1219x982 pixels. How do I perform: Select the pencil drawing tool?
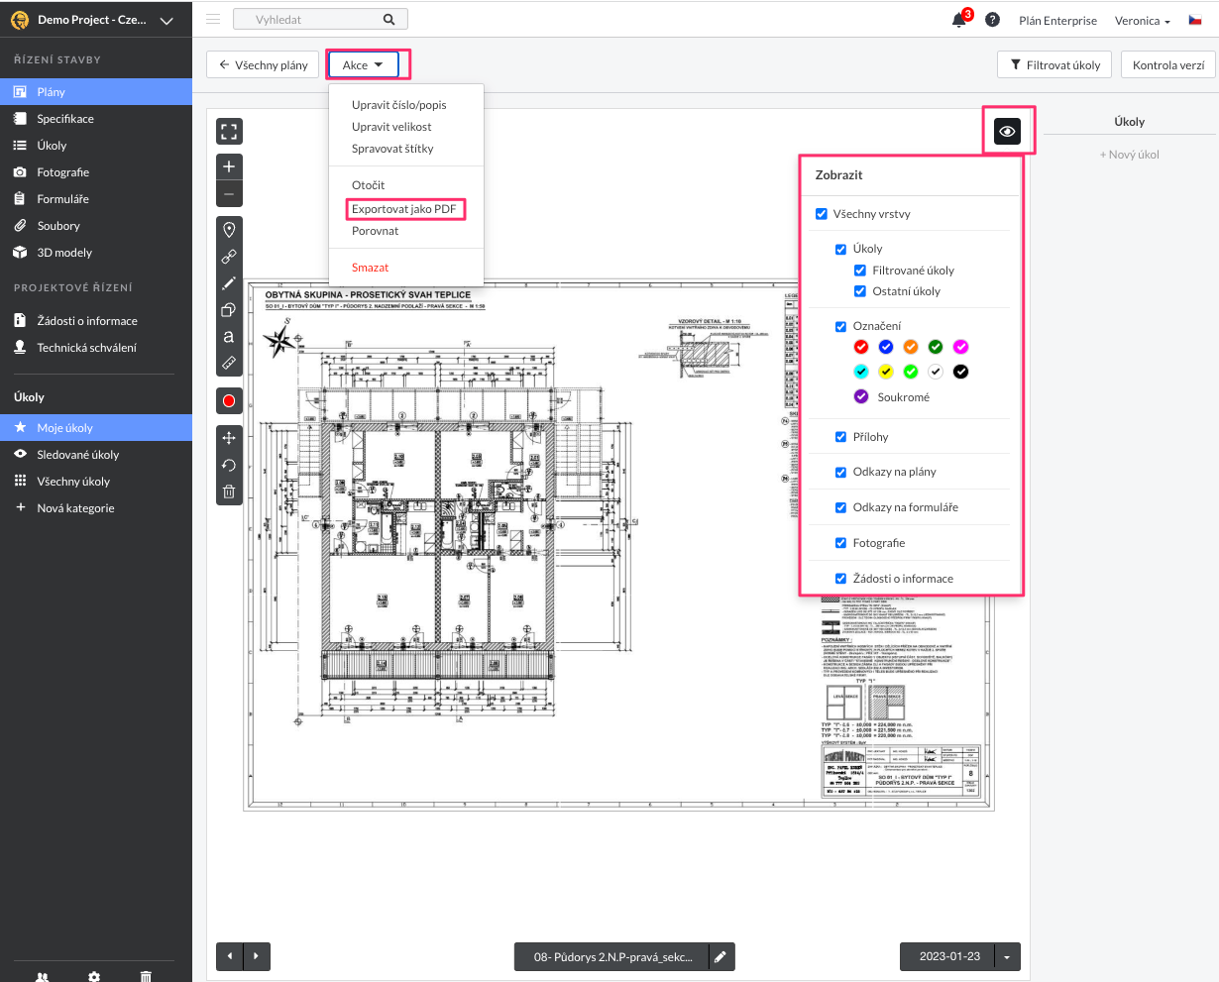coord(229,283)
